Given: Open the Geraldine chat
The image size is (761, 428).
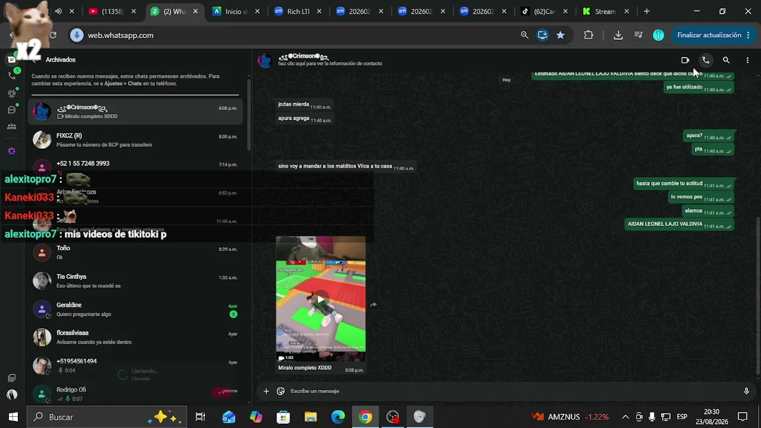Looking at the screenshot, I should pos(136,310).
